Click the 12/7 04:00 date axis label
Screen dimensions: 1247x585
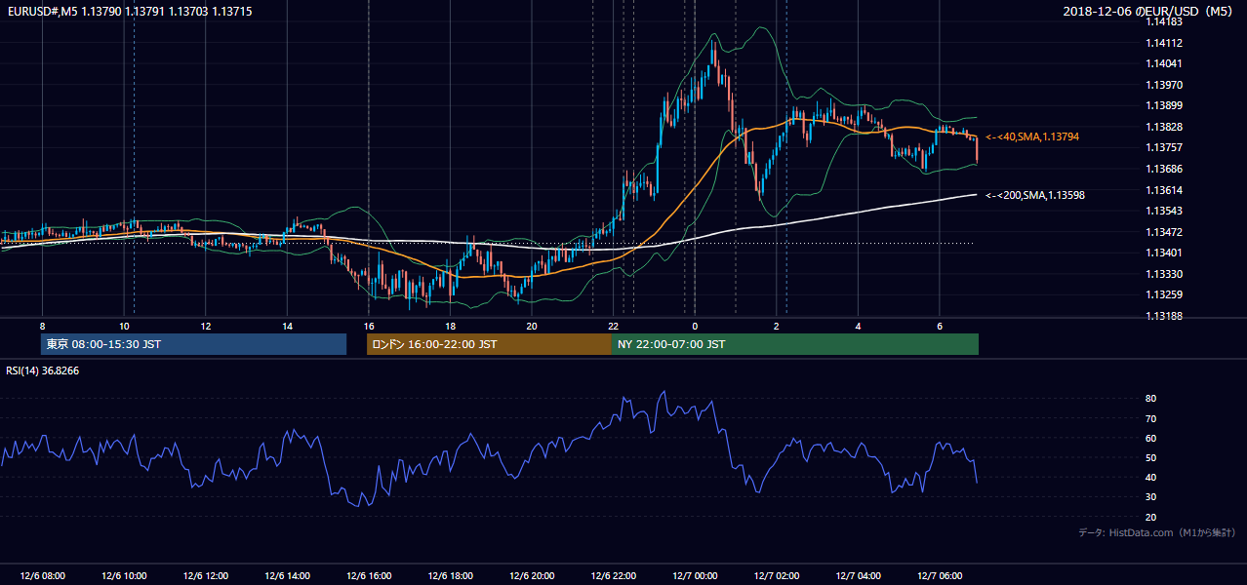click(x=858, y=575)
